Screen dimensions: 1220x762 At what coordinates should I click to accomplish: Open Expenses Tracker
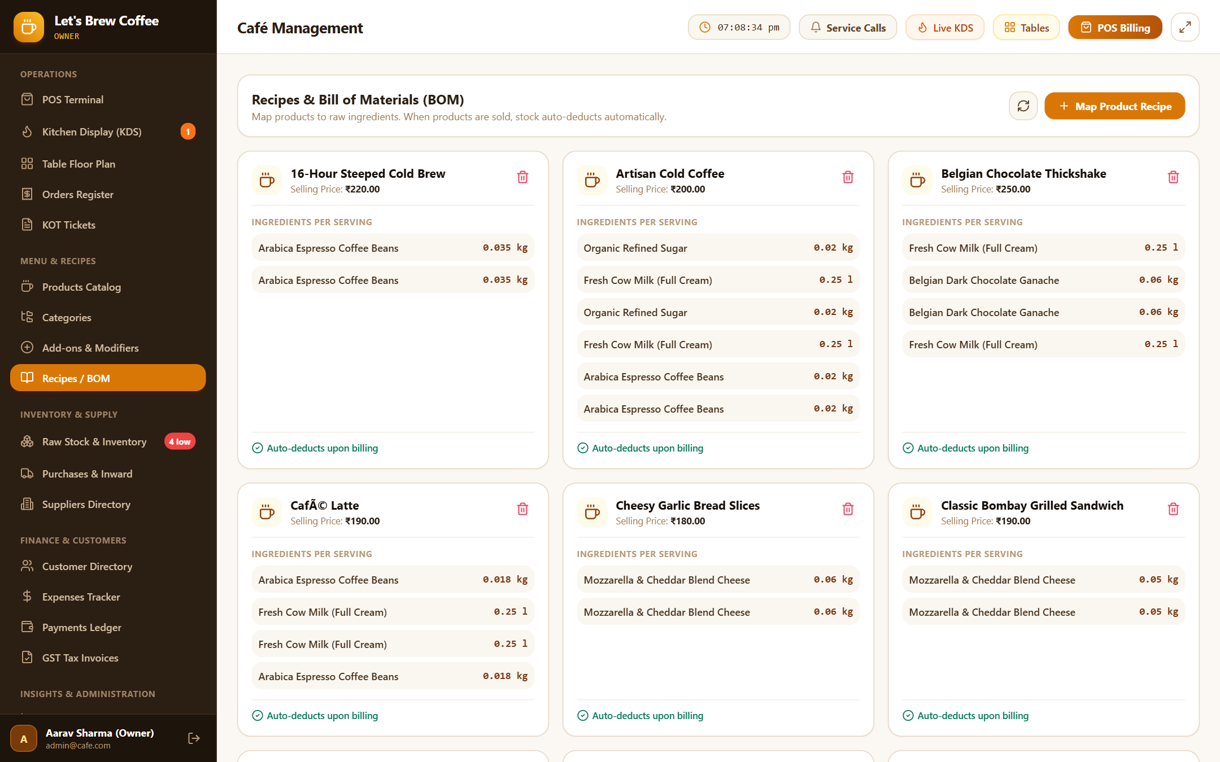108,597
